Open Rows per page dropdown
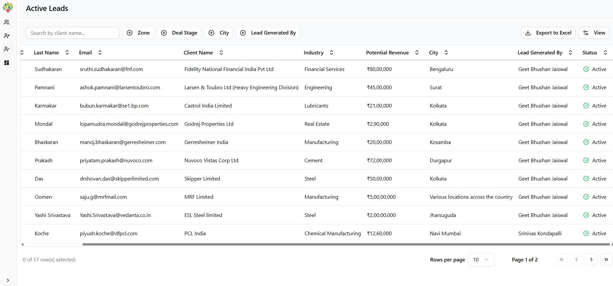Screen dimensions: 613x286 pyautogui.click(x=481, y=259)
